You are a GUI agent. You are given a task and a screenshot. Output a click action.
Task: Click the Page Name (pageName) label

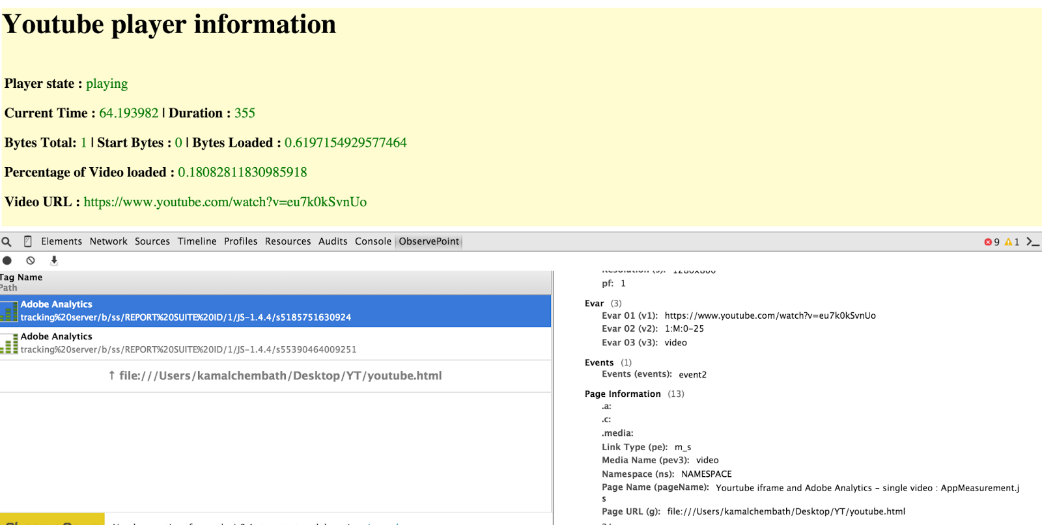click(x=655, y=487)
